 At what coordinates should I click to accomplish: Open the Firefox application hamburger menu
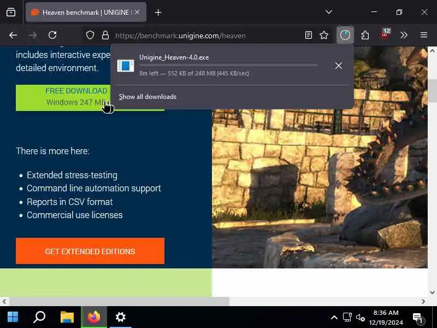pos(424,35)
